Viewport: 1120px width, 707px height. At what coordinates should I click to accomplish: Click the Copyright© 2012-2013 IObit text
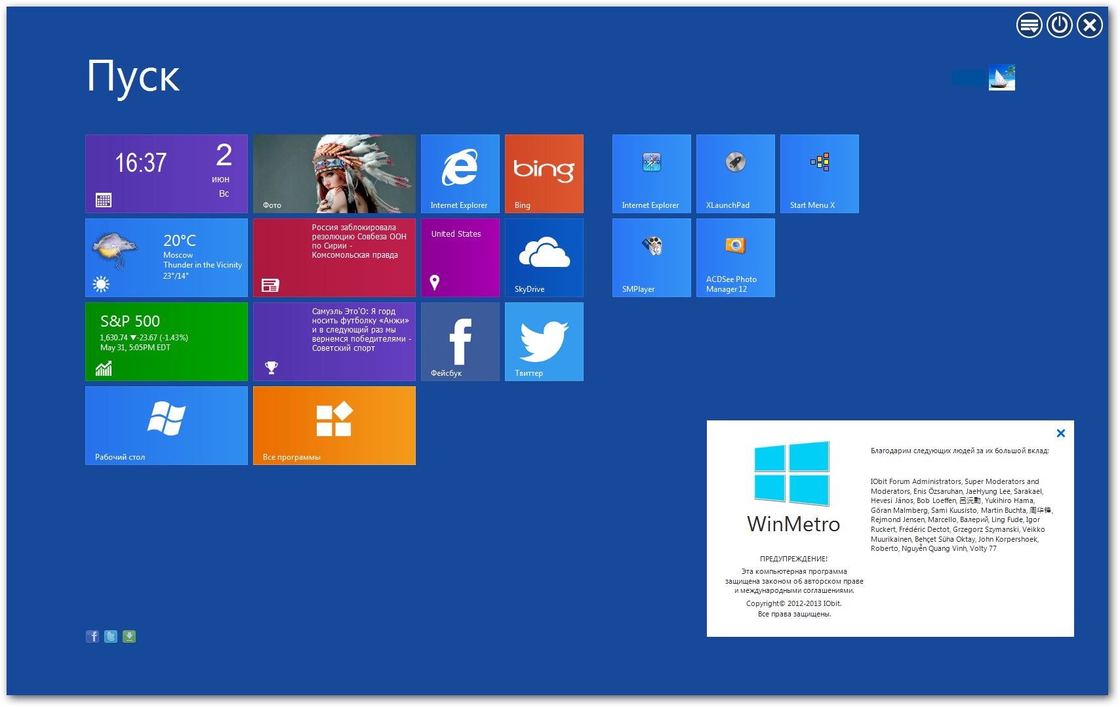[x=793, y=603]
